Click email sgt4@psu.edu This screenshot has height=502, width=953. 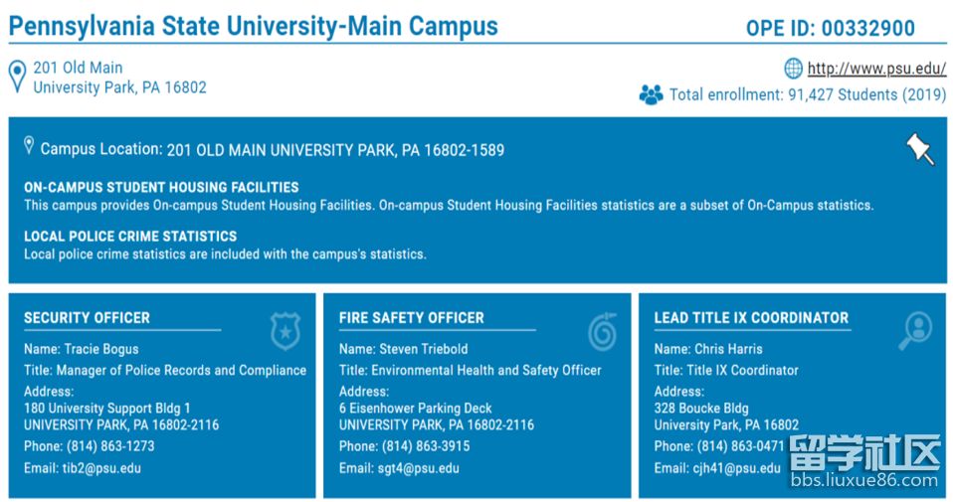coord(419,468)
